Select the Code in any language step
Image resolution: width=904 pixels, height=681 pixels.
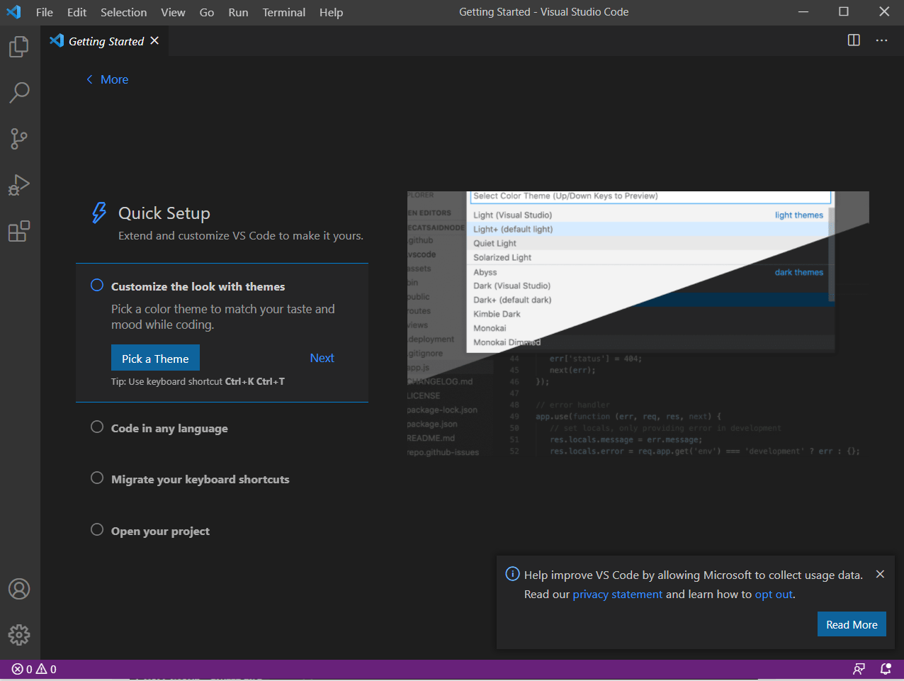(169, 428)
